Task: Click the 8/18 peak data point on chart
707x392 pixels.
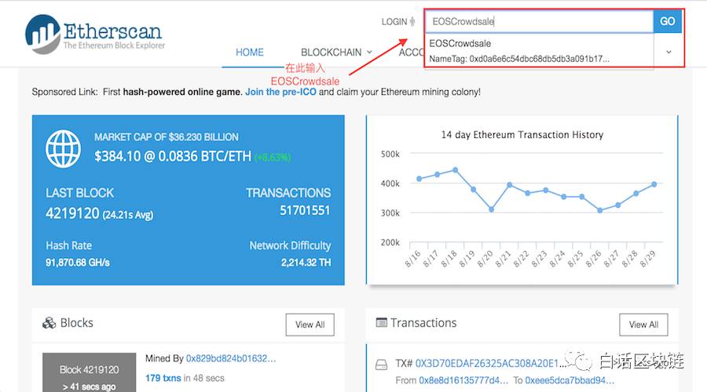Action: (x=456, y=170)
